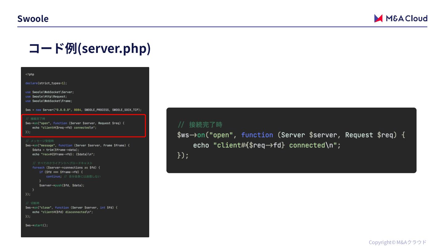The width and height of the screenshot is (443, 249).
Task: Click the "$ws->start();" line
Action: pyautogui.click(x=37, y=225)
